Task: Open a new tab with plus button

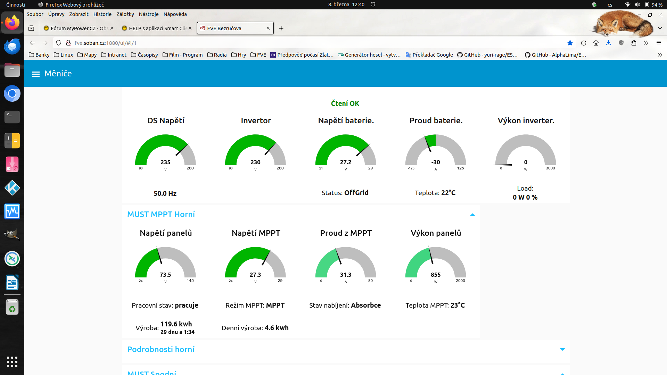Action: pyautogui.click(x=281, y=28)
